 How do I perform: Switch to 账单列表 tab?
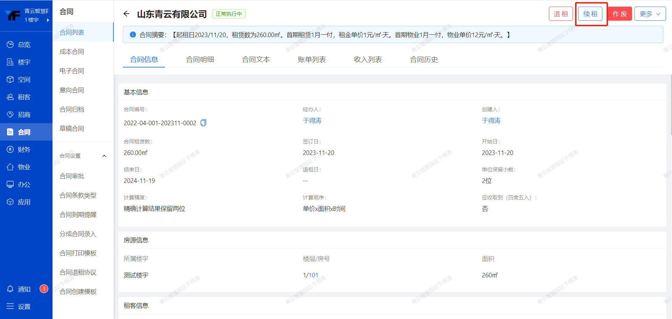pyautogui.click(x=312, y=59)
